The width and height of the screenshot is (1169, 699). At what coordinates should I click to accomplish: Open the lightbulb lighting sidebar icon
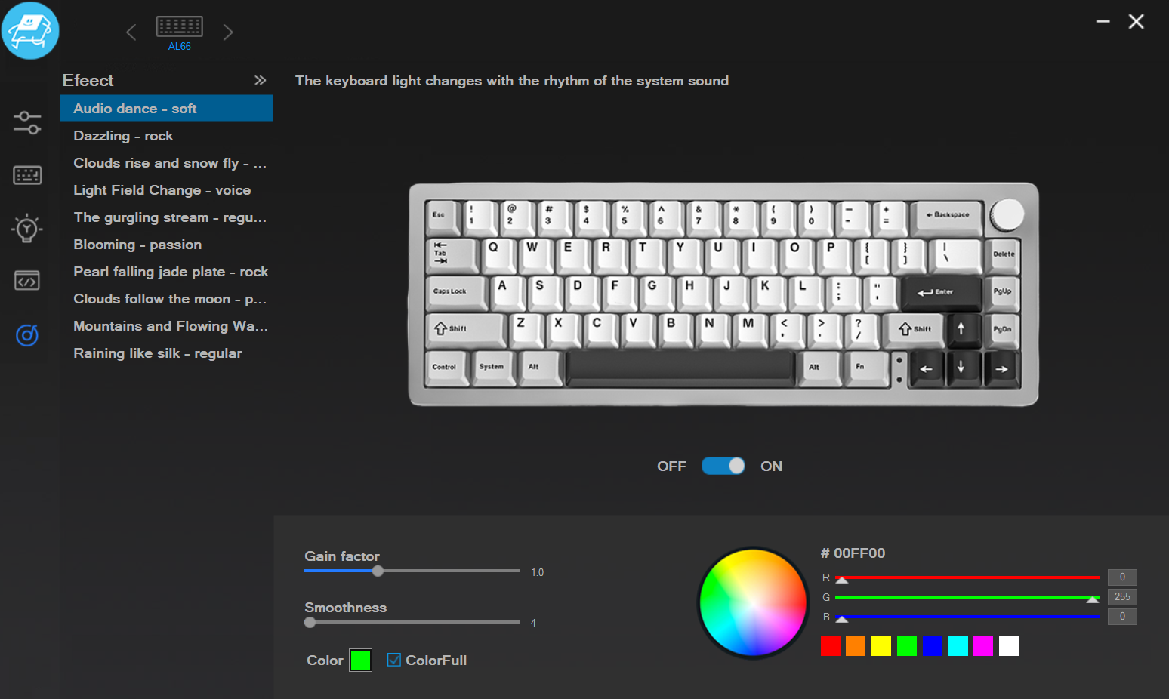27,228
